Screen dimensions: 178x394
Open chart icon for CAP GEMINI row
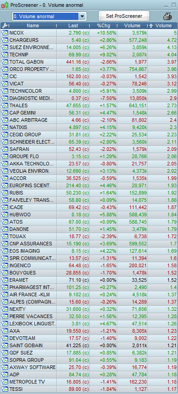[x=5, y=113]
